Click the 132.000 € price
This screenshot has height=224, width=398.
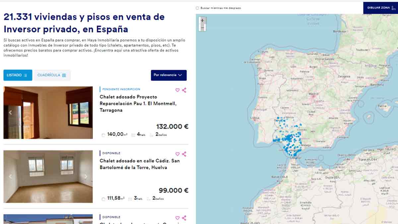coord(172,126)
